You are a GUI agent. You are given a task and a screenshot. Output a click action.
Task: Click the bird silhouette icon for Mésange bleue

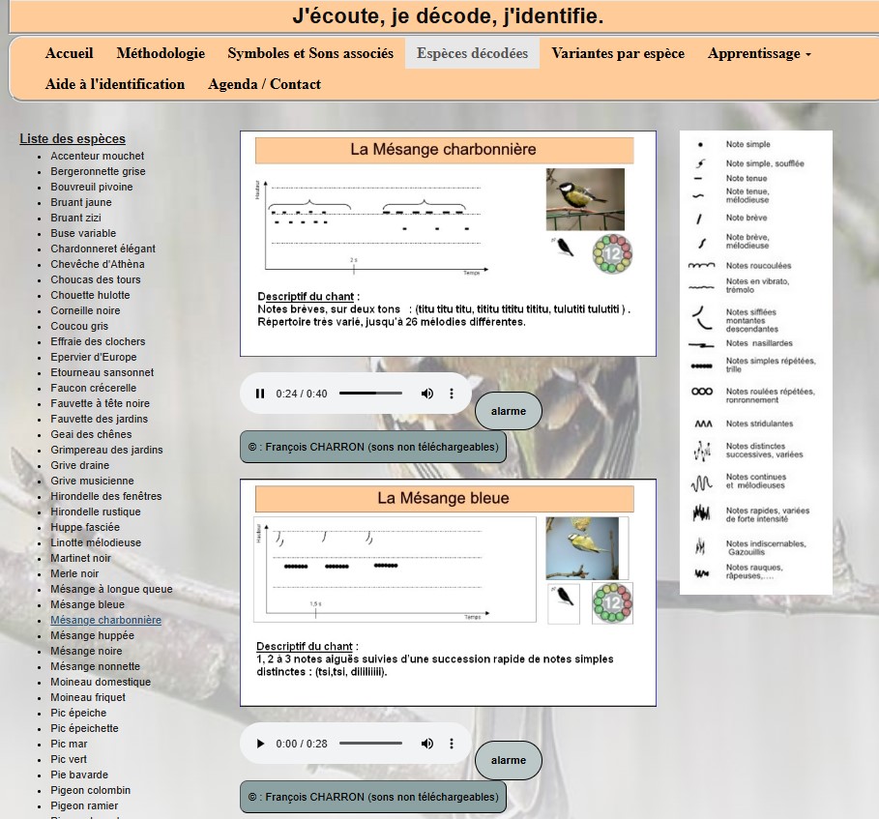pos(563,601)
